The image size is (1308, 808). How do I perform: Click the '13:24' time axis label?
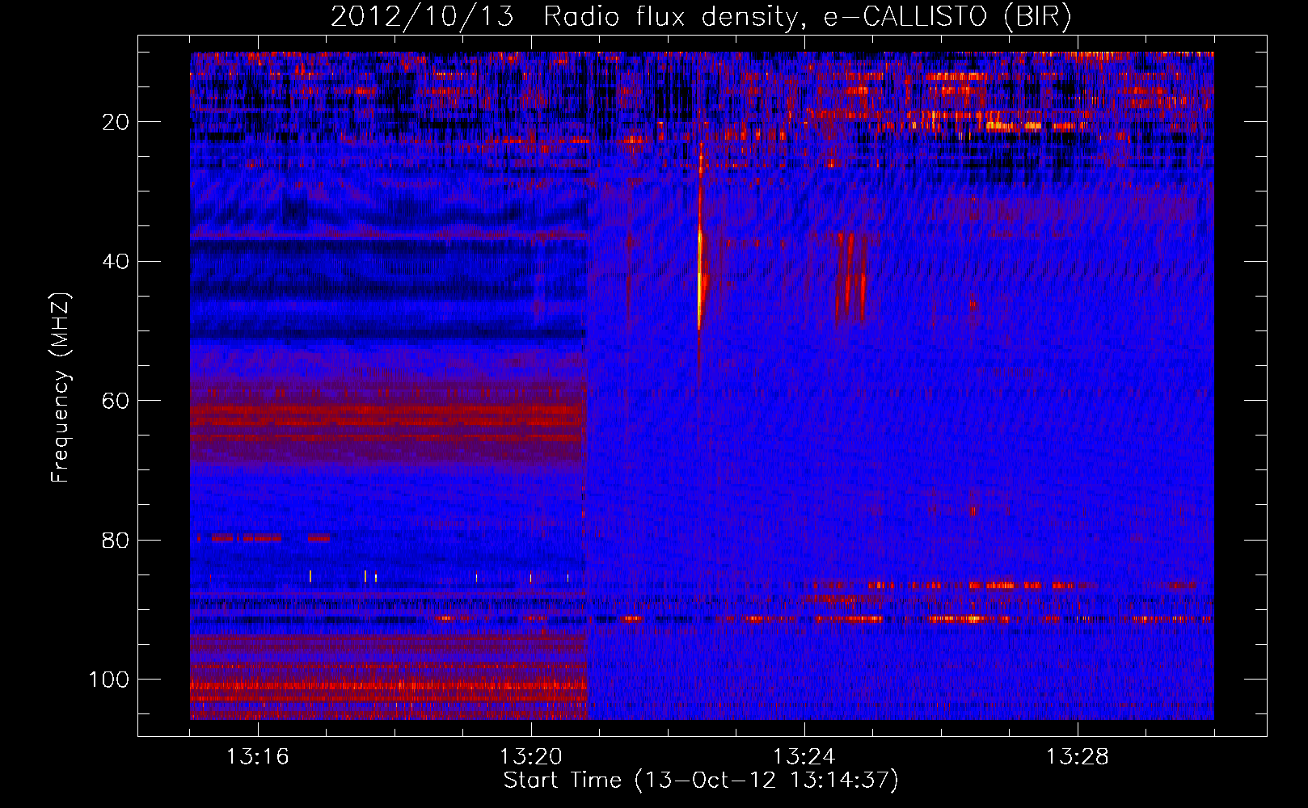[804, 757]
